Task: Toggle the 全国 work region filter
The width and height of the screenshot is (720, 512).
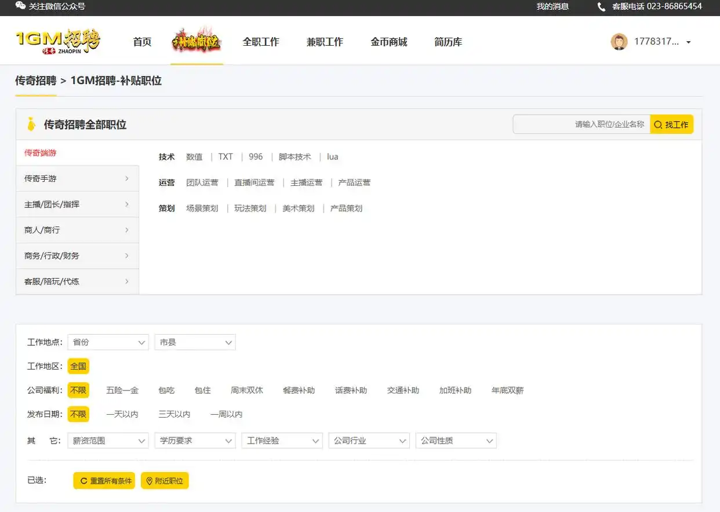Action: pyautogui.click(x=78, y=365)
